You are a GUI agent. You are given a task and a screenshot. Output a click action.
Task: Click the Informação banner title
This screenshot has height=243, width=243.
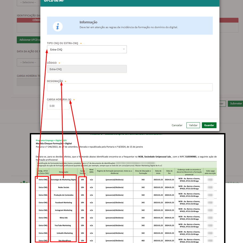(88, 22)
